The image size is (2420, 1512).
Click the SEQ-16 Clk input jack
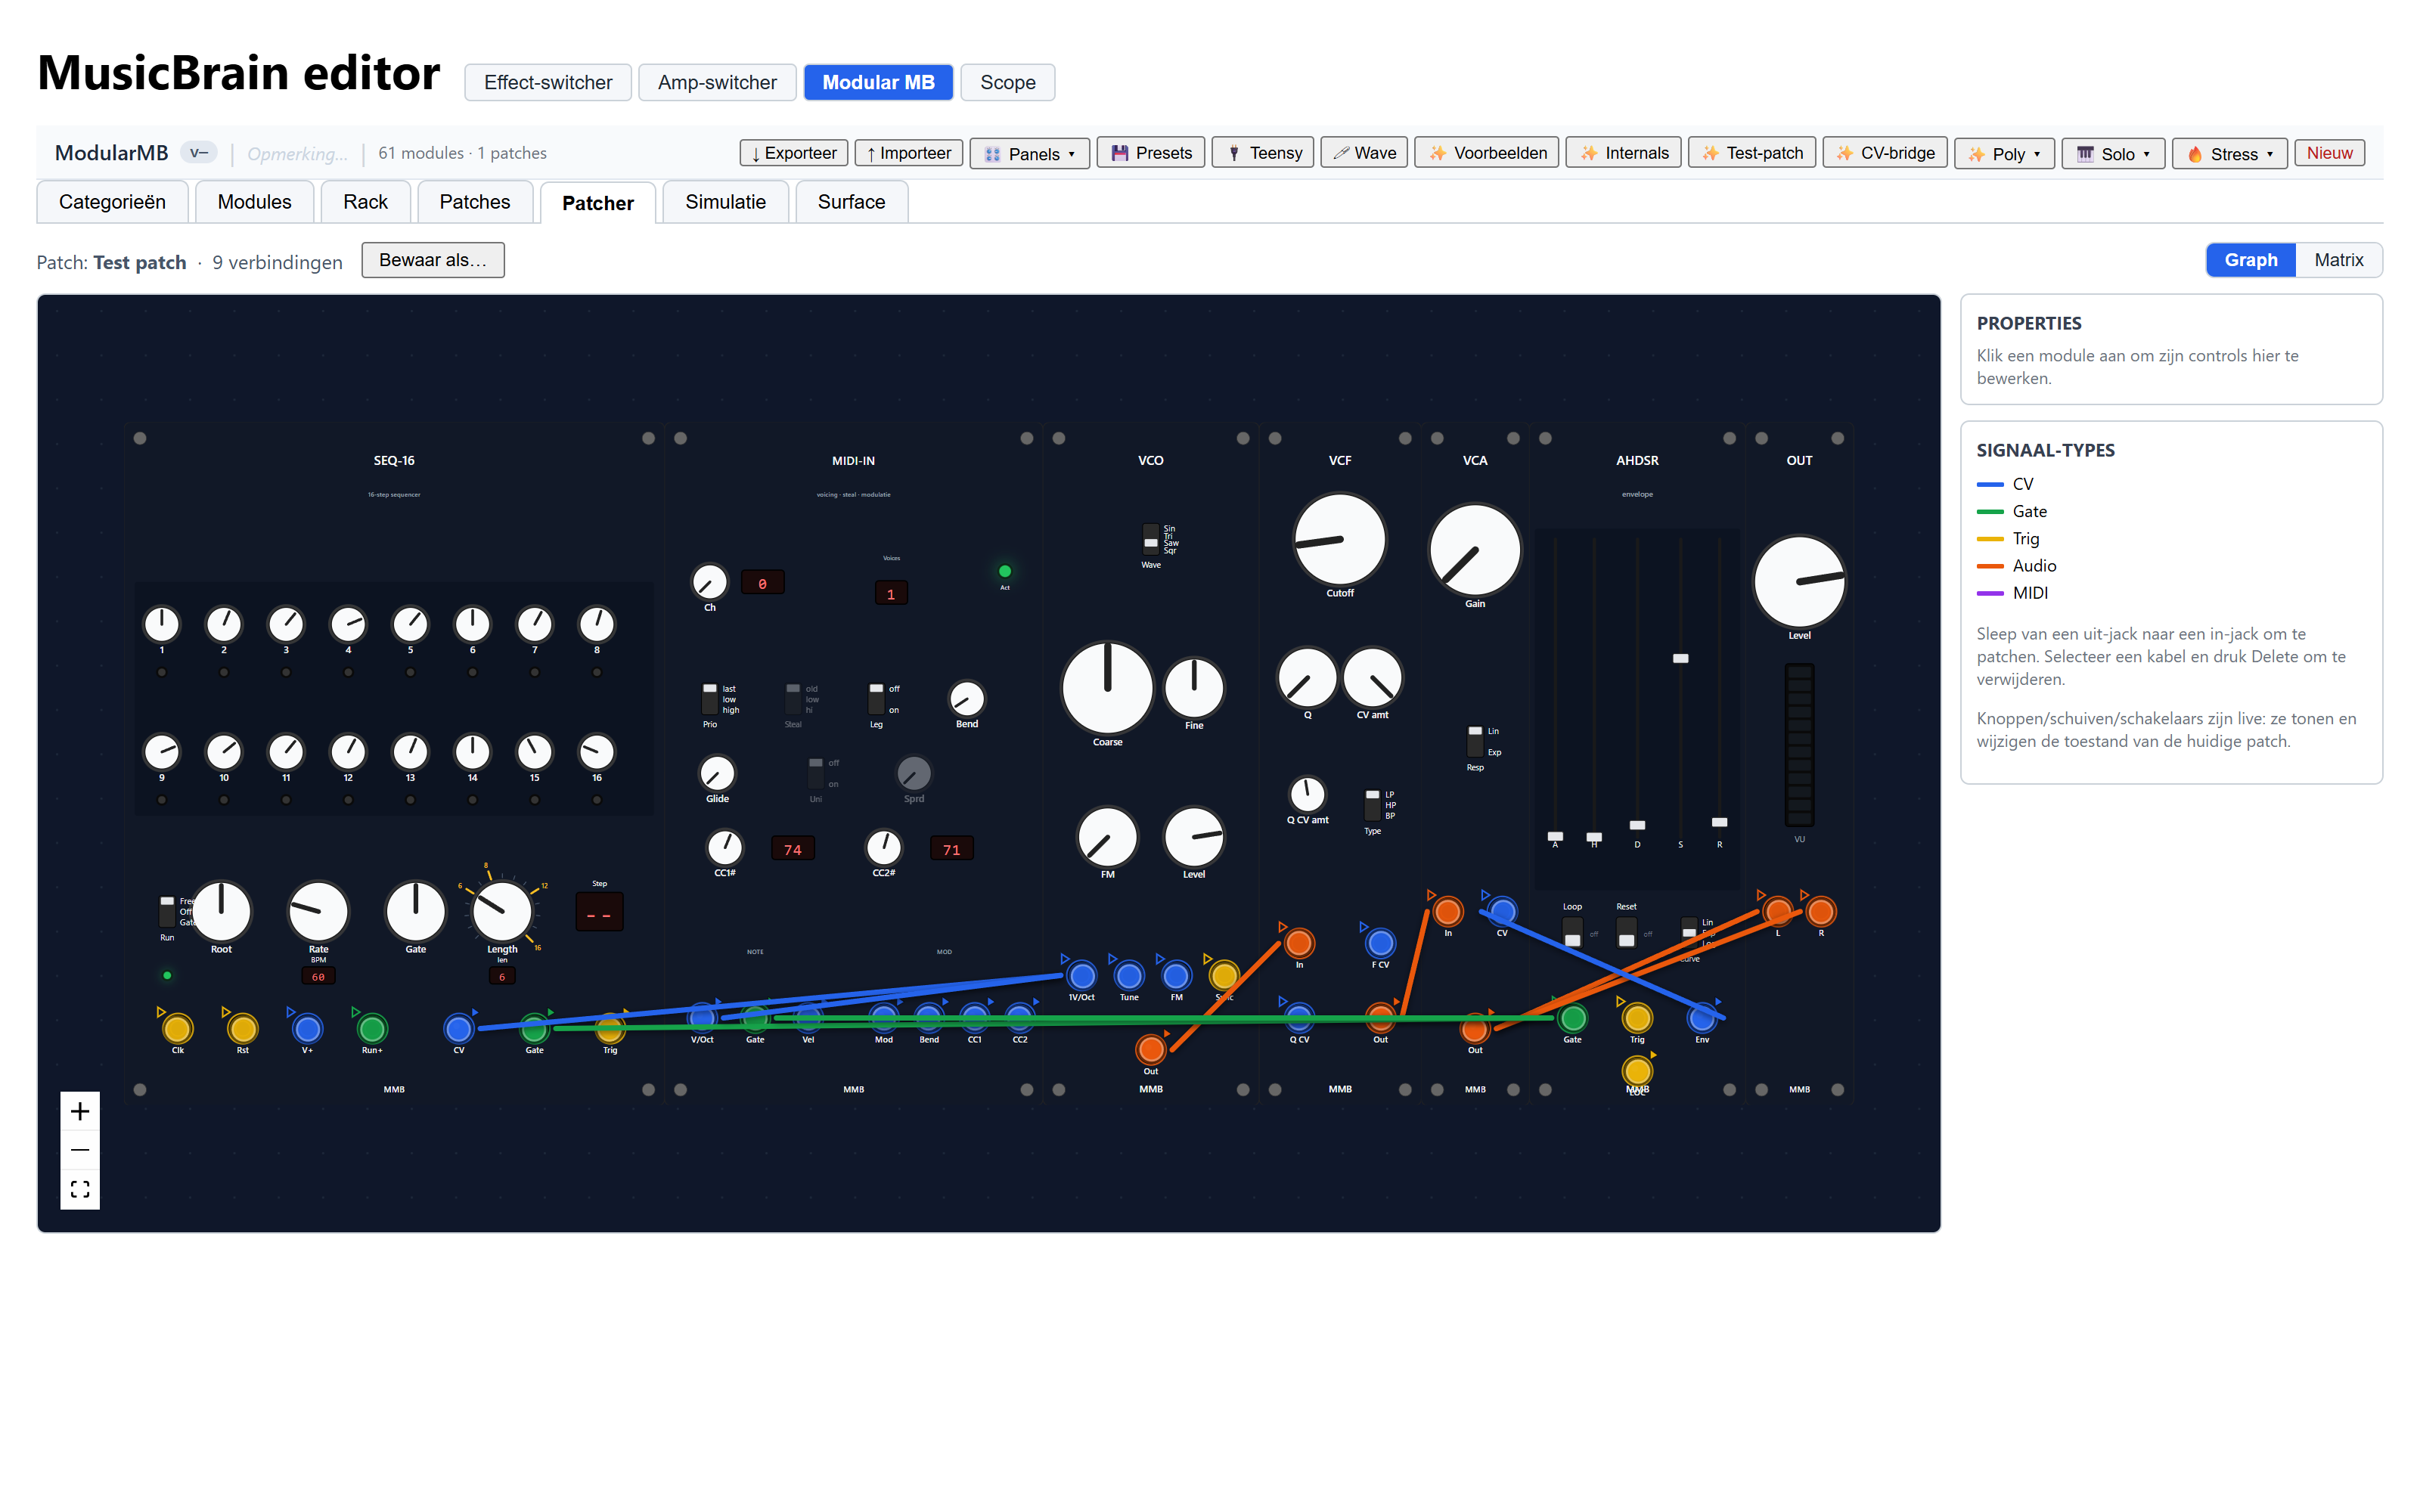(177, 1028)
